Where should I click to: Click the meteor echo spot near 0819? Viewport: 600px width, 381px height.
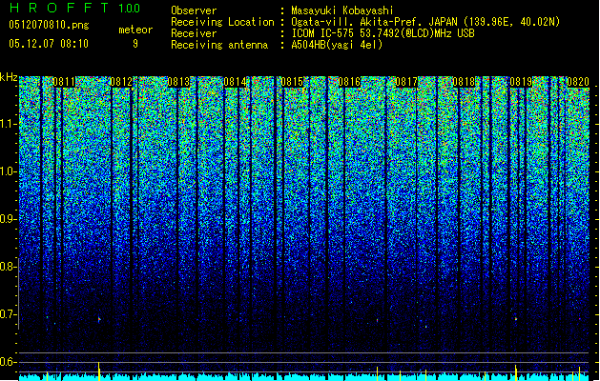[515, 318]
